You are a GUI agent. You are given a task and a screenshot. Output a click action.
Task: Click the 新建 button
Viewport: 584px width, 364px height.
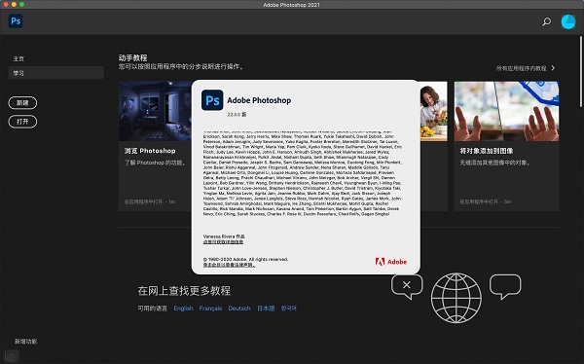click(x=22, y=103)
